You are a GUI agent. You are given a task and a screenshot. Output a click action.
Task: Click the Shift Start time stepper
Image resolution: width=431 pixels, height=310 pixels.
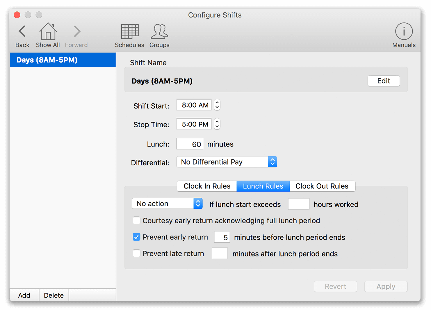(217, 105)
